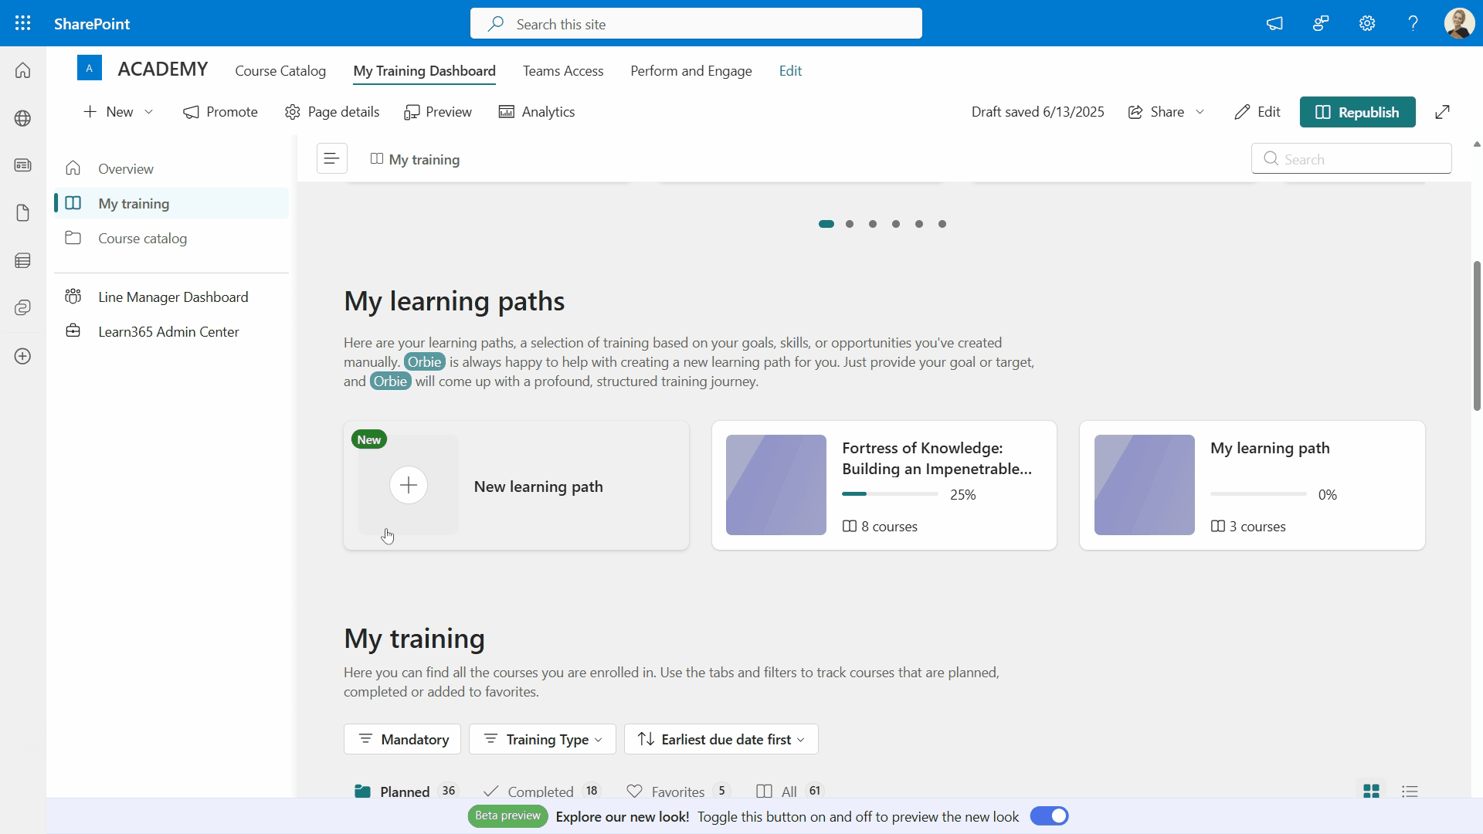Click Edit link in site navigation
This screenshot has height=834, width=1483.
pyautogui.click(x=790, y=71)
